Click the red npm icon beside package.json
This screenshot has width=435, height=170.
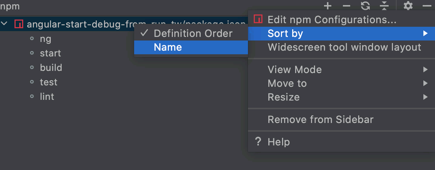(18, 24)
